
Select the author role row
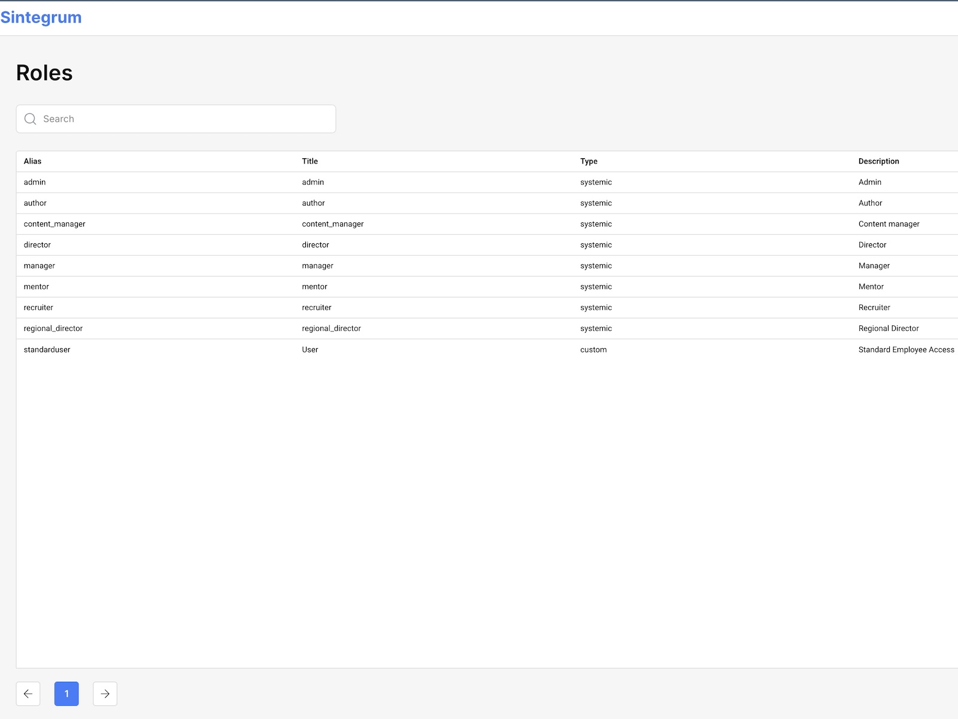tap(239, 203)
